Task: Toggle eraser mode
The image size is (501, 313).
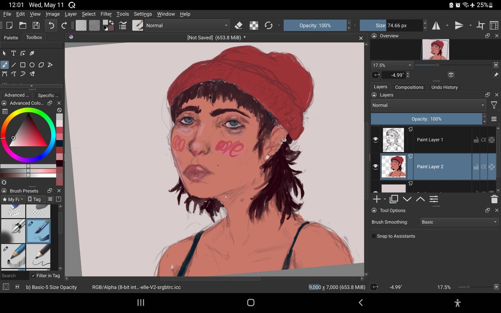Action: click(238, 25)
